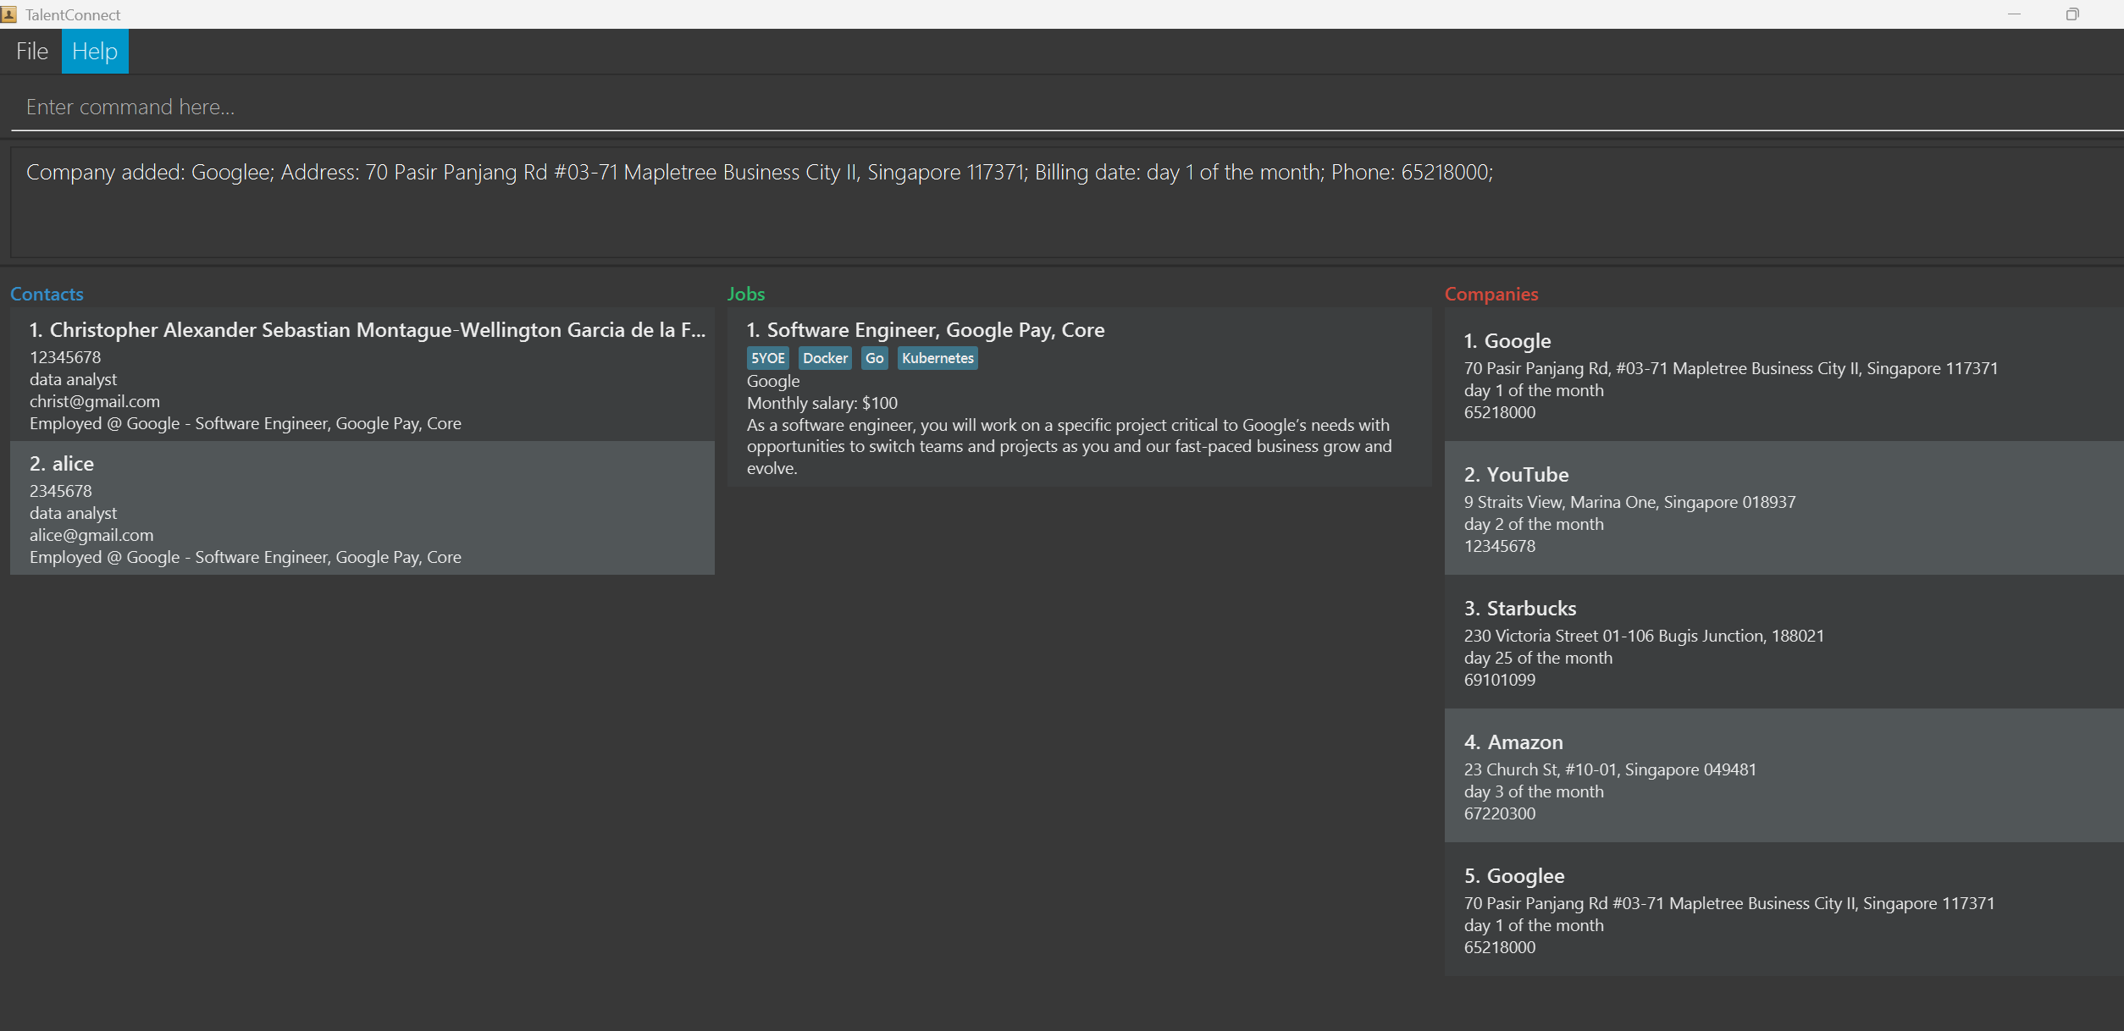Open the File menu

point(32,52)
